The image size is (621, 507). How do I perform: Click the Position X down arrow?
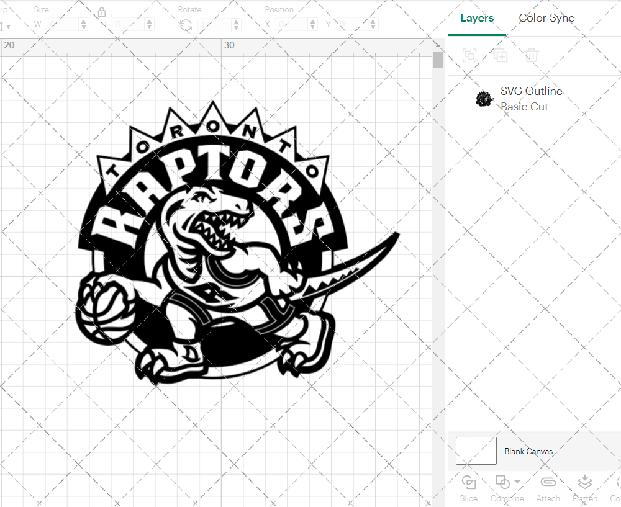[x=313, y=27]
